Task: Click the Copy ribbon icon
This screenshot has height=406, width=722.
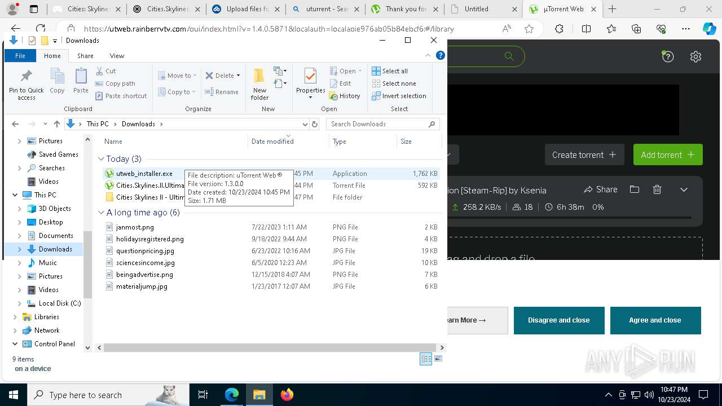Action: pos(57,81)
